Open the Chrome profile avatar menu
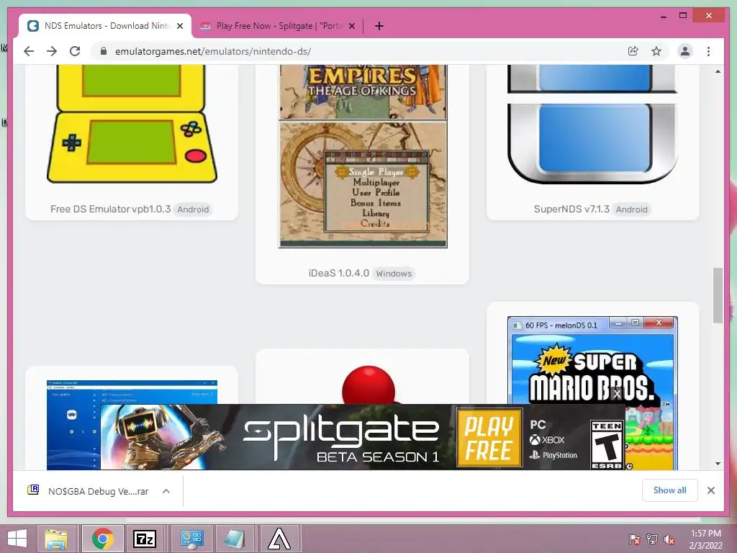This screenshot has width=737, height=553. click(x=685, y=51)
